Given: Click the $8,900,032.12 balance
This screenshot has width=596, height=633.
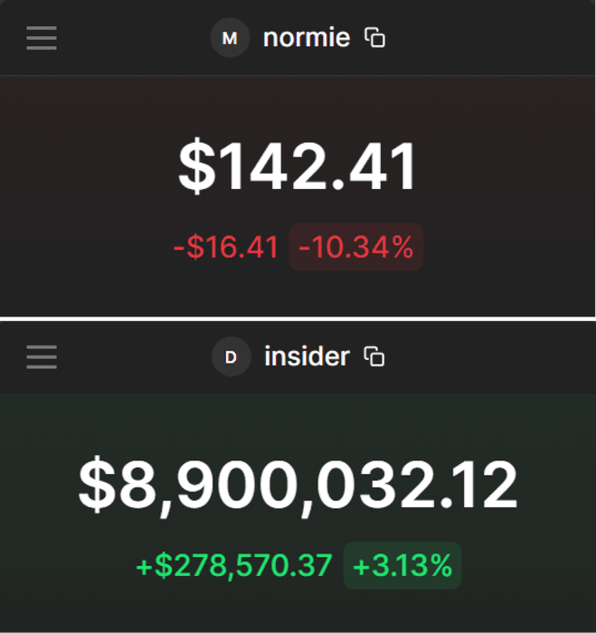Looking at the screenshot, I should [x=298, y=485].
